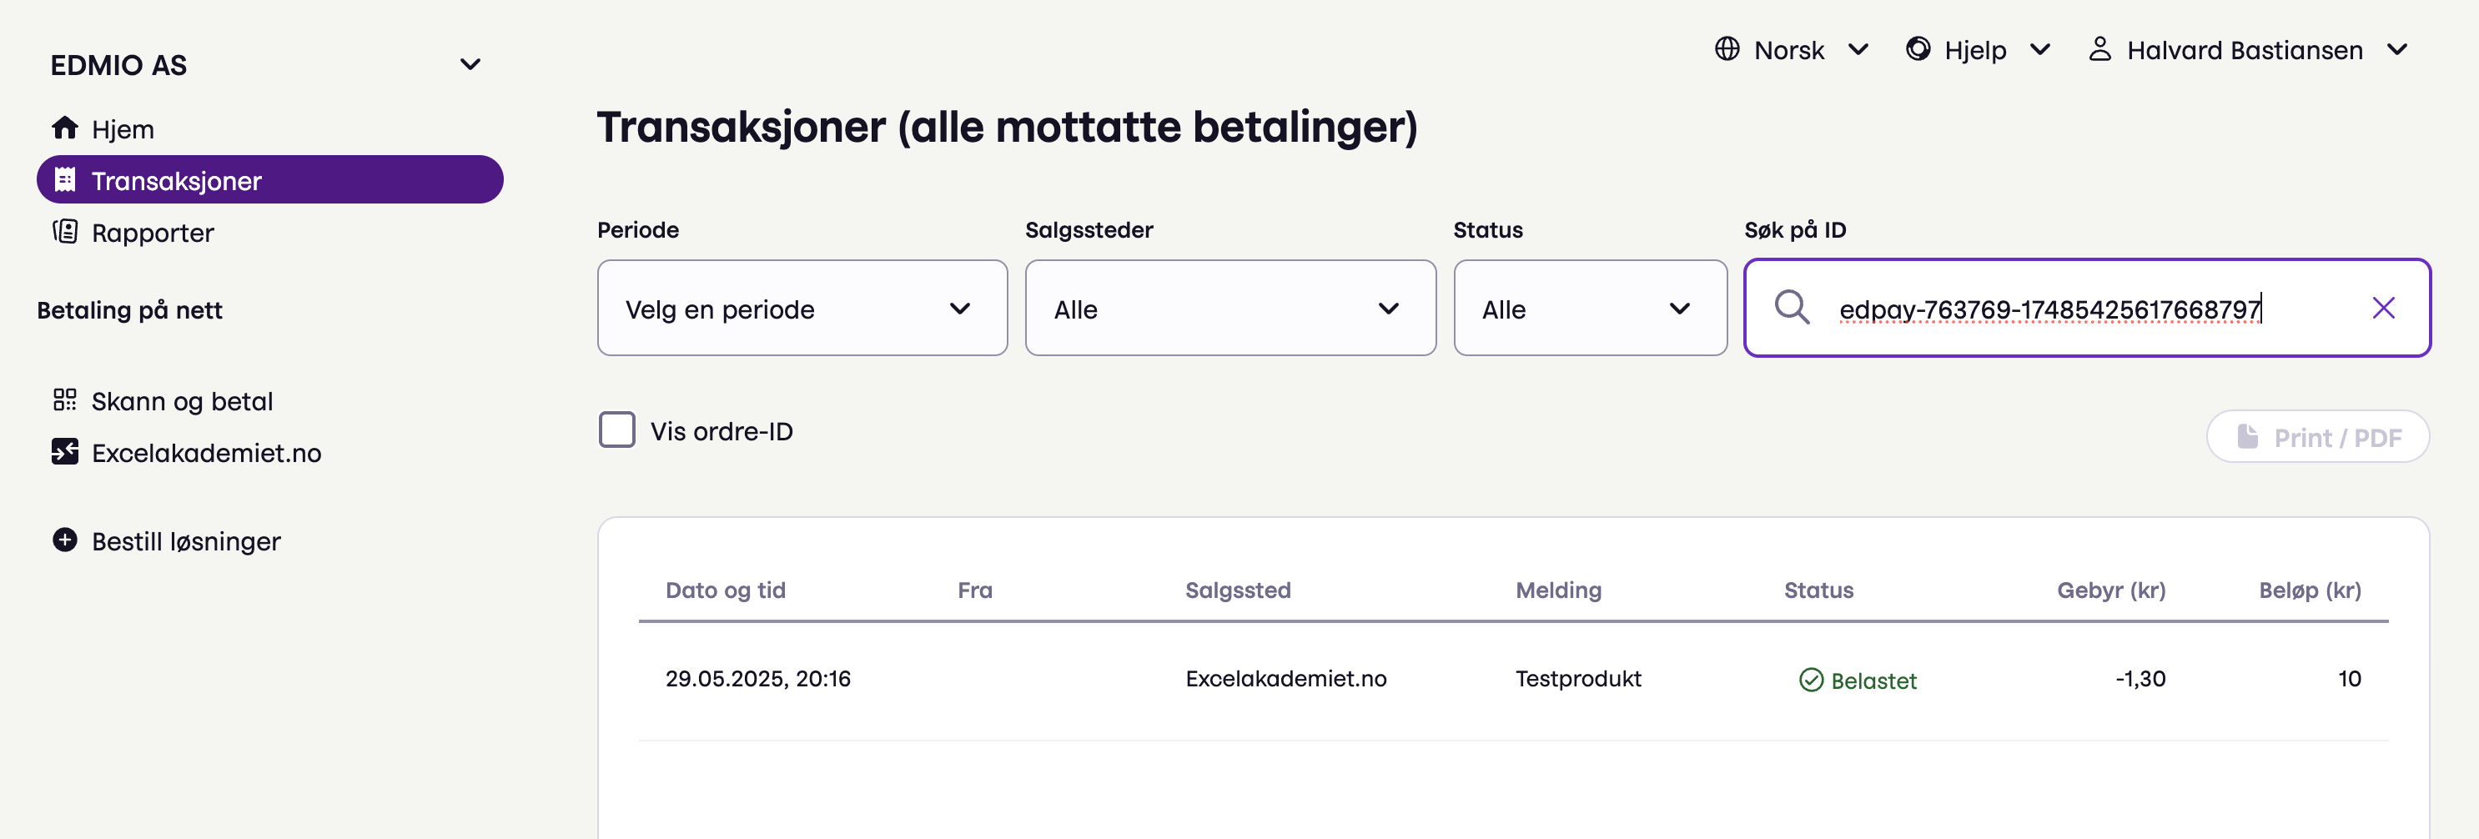Click the Hjelp lifebuoy icon
The width and height of the screenshot is (2479, 839).
pos(1917,49)
